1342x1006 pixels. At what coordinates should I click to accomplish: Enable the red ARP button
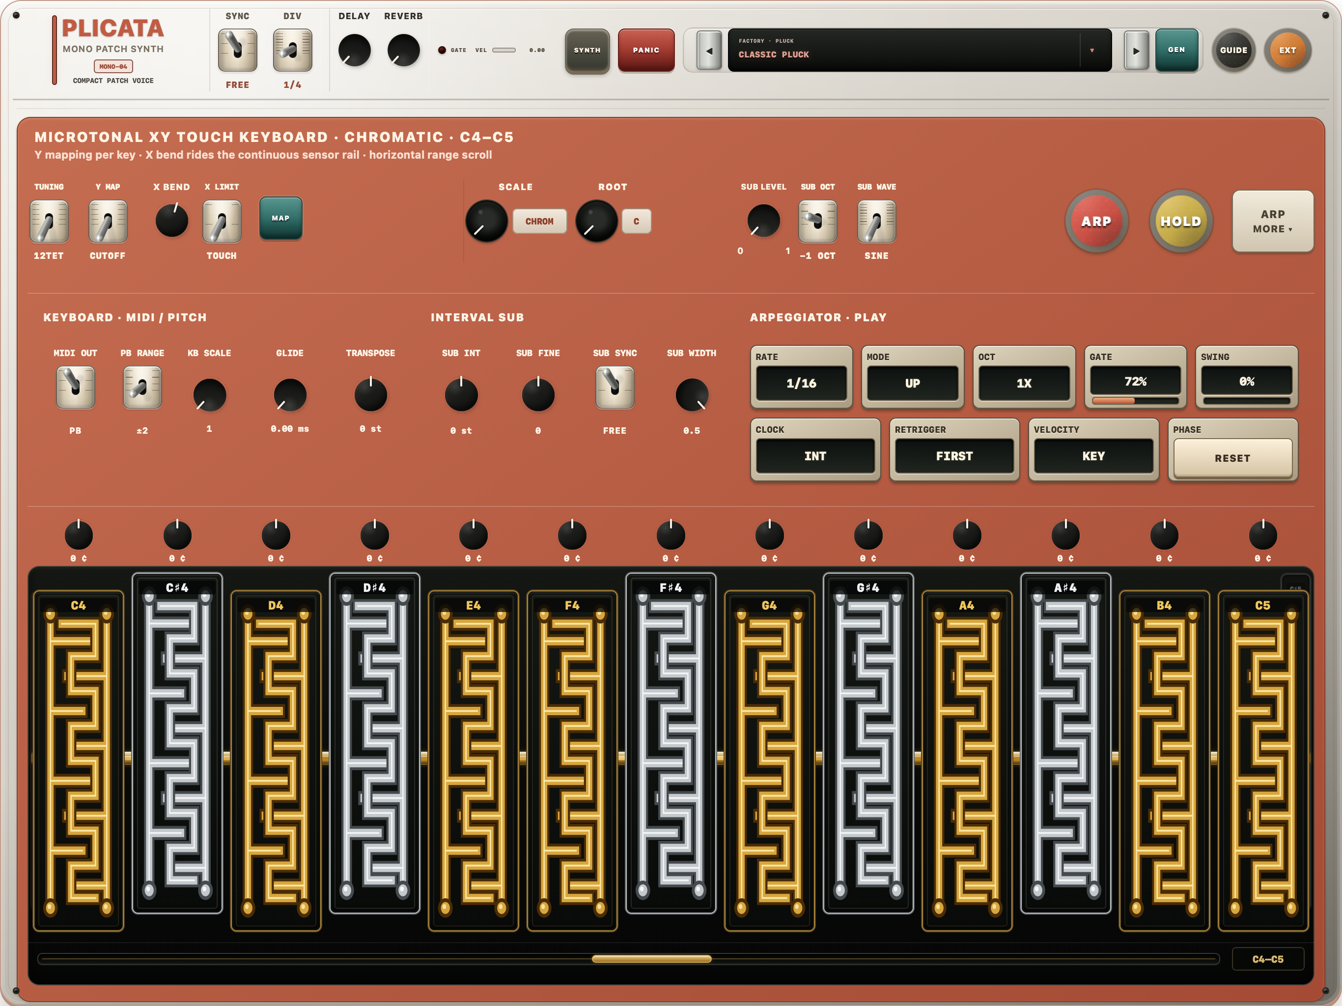tap(1096, 222)
